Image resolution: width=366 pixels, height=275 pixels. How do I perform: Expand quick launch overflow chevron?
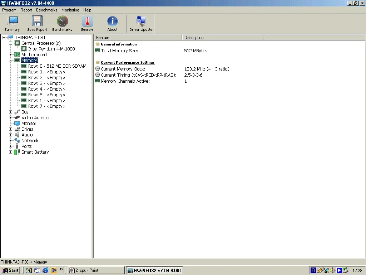tap(61, 269)
